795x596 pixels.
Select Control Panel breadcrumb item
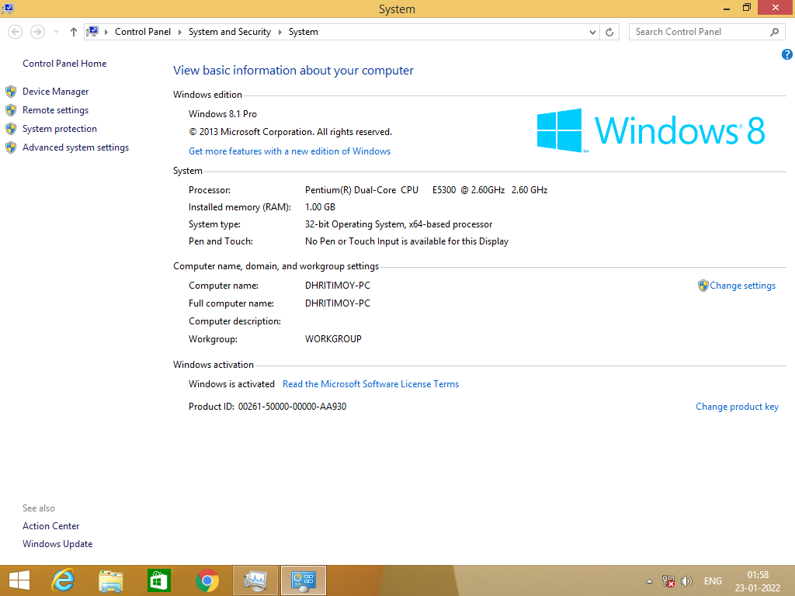tap(143, 32)
